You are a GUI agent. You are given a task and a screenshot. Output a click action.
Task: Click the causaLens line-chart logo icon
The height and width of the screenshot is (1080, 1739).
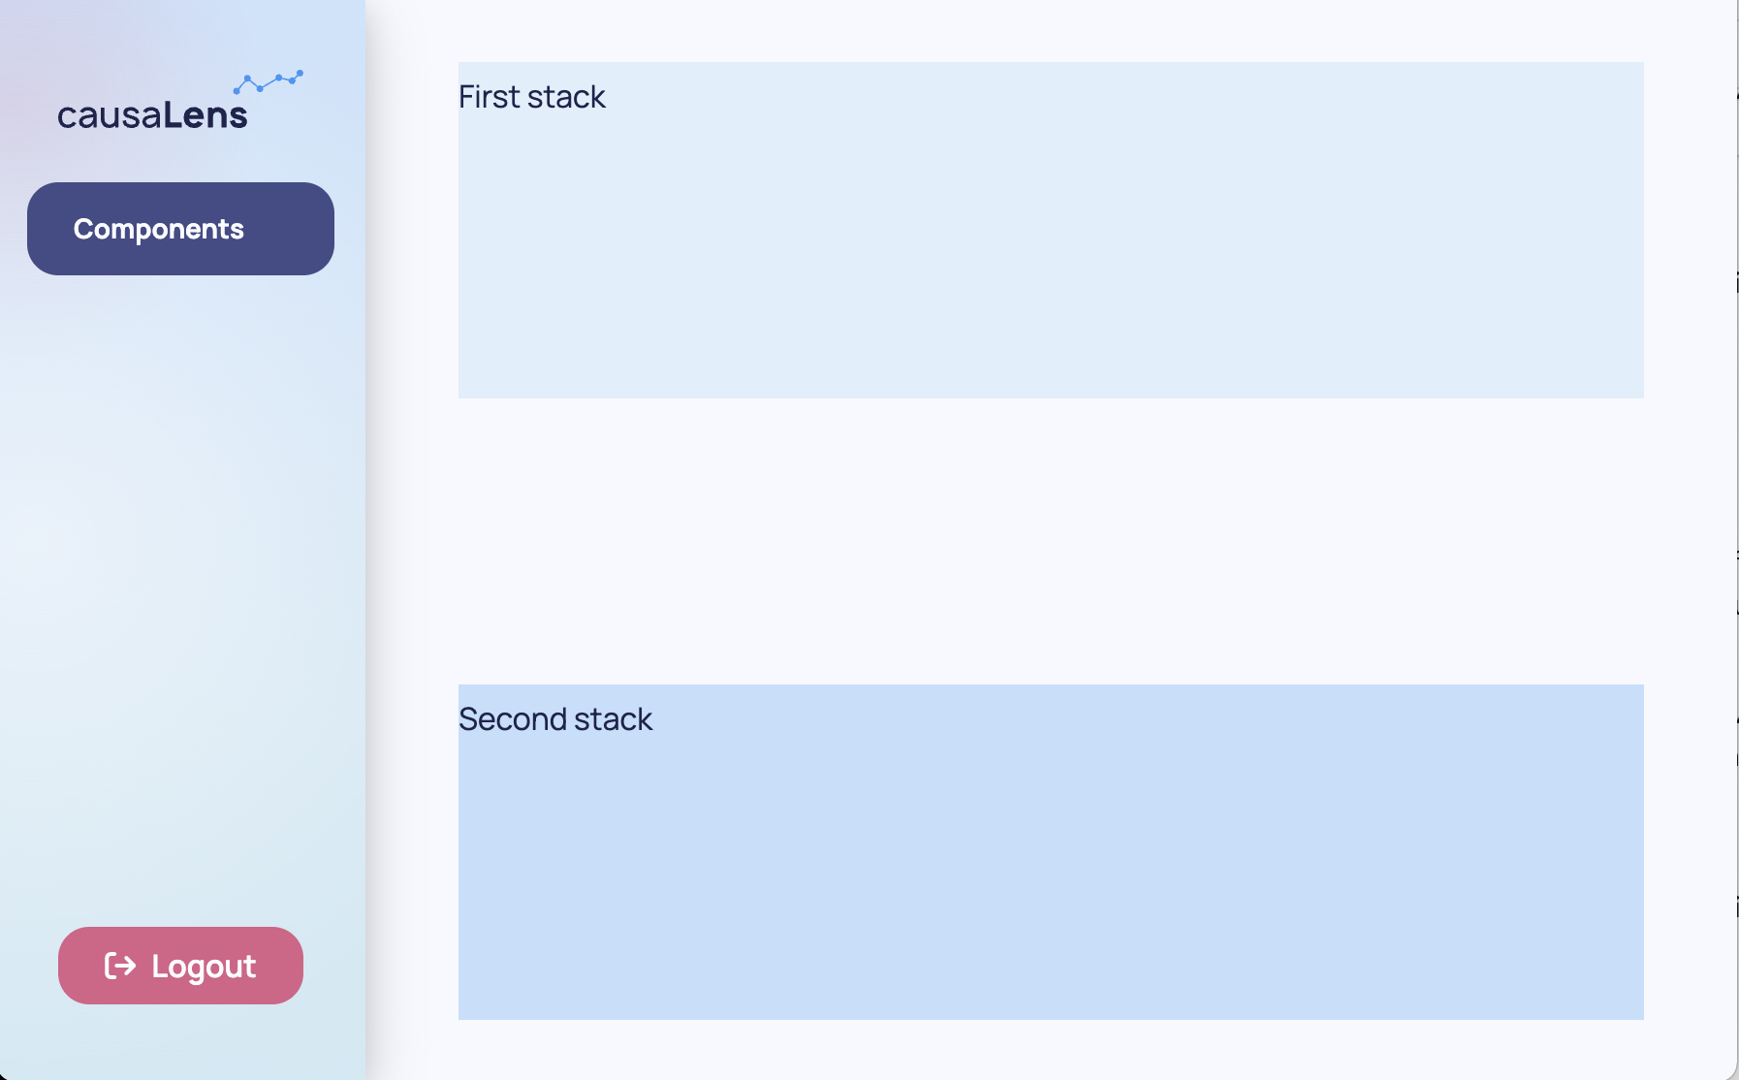tap(269, 81)
